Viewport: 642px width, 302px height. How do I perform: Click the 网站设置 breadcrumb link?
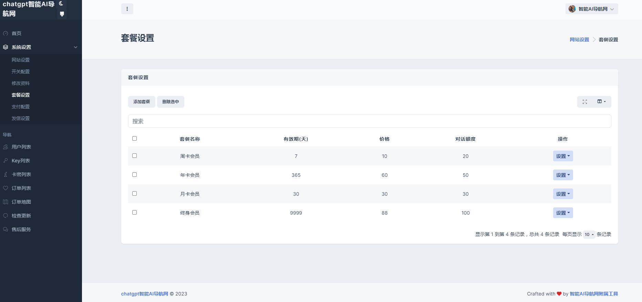pyautogui.click(x=579, y=40)
